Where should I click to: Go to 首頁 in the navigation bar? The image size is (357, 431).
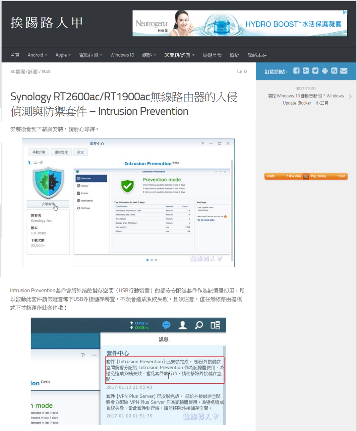[15, 55]
